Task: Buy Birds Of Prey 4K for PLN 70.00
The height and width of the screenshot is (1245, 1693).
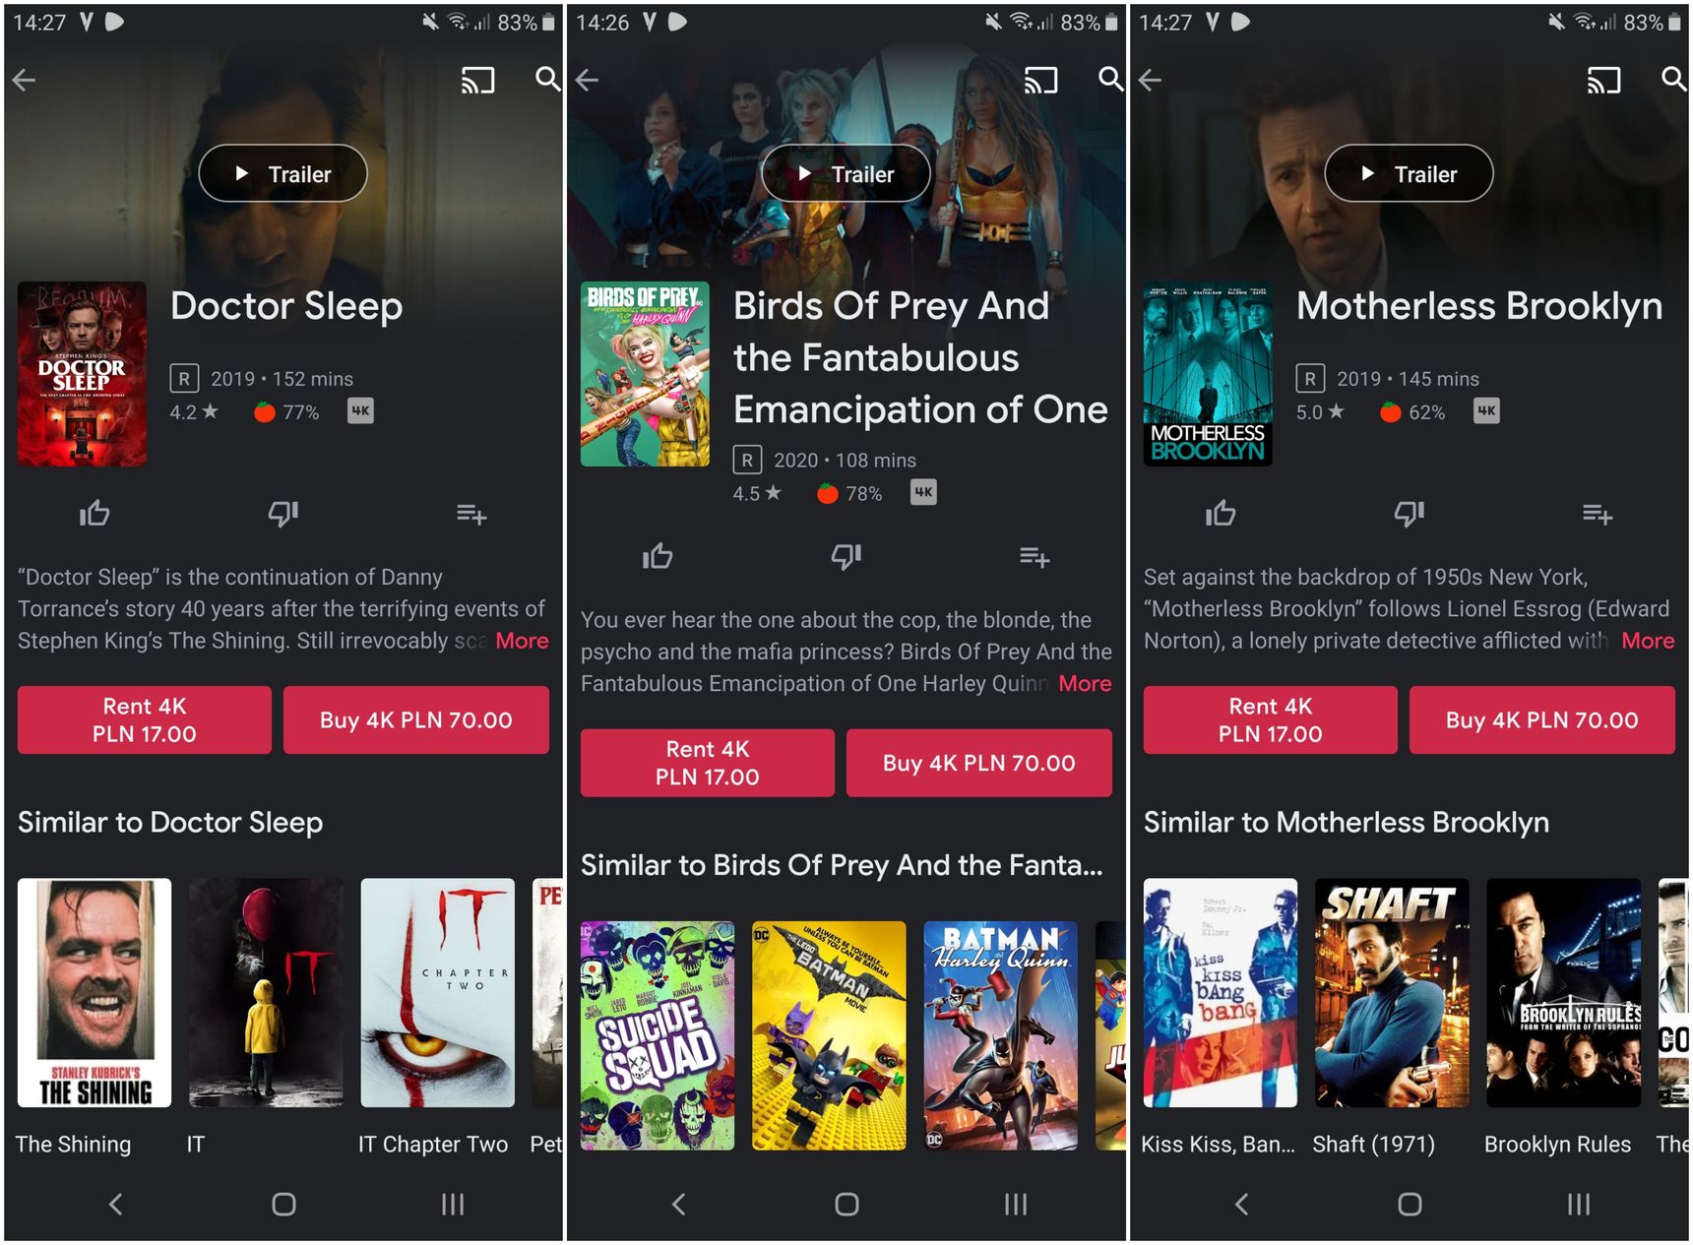Action: (x=979, y=763)
